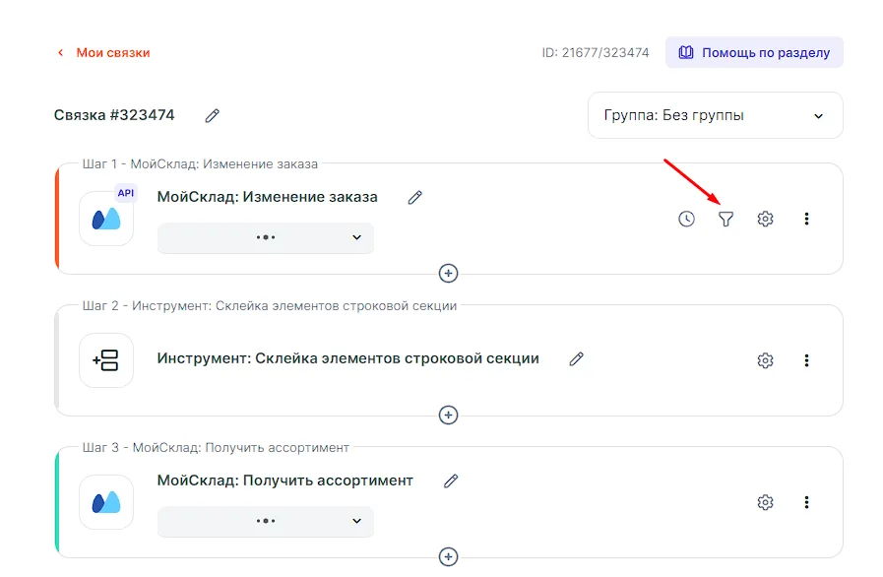Add a step after step 1
This screenshot has width=883, height=577.
point(448,273)
